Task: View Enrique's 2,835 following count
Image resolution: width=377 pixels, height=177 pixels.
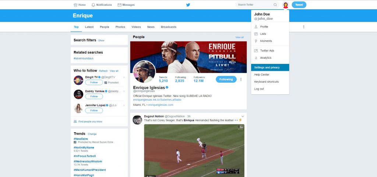Action: point(180,79)
